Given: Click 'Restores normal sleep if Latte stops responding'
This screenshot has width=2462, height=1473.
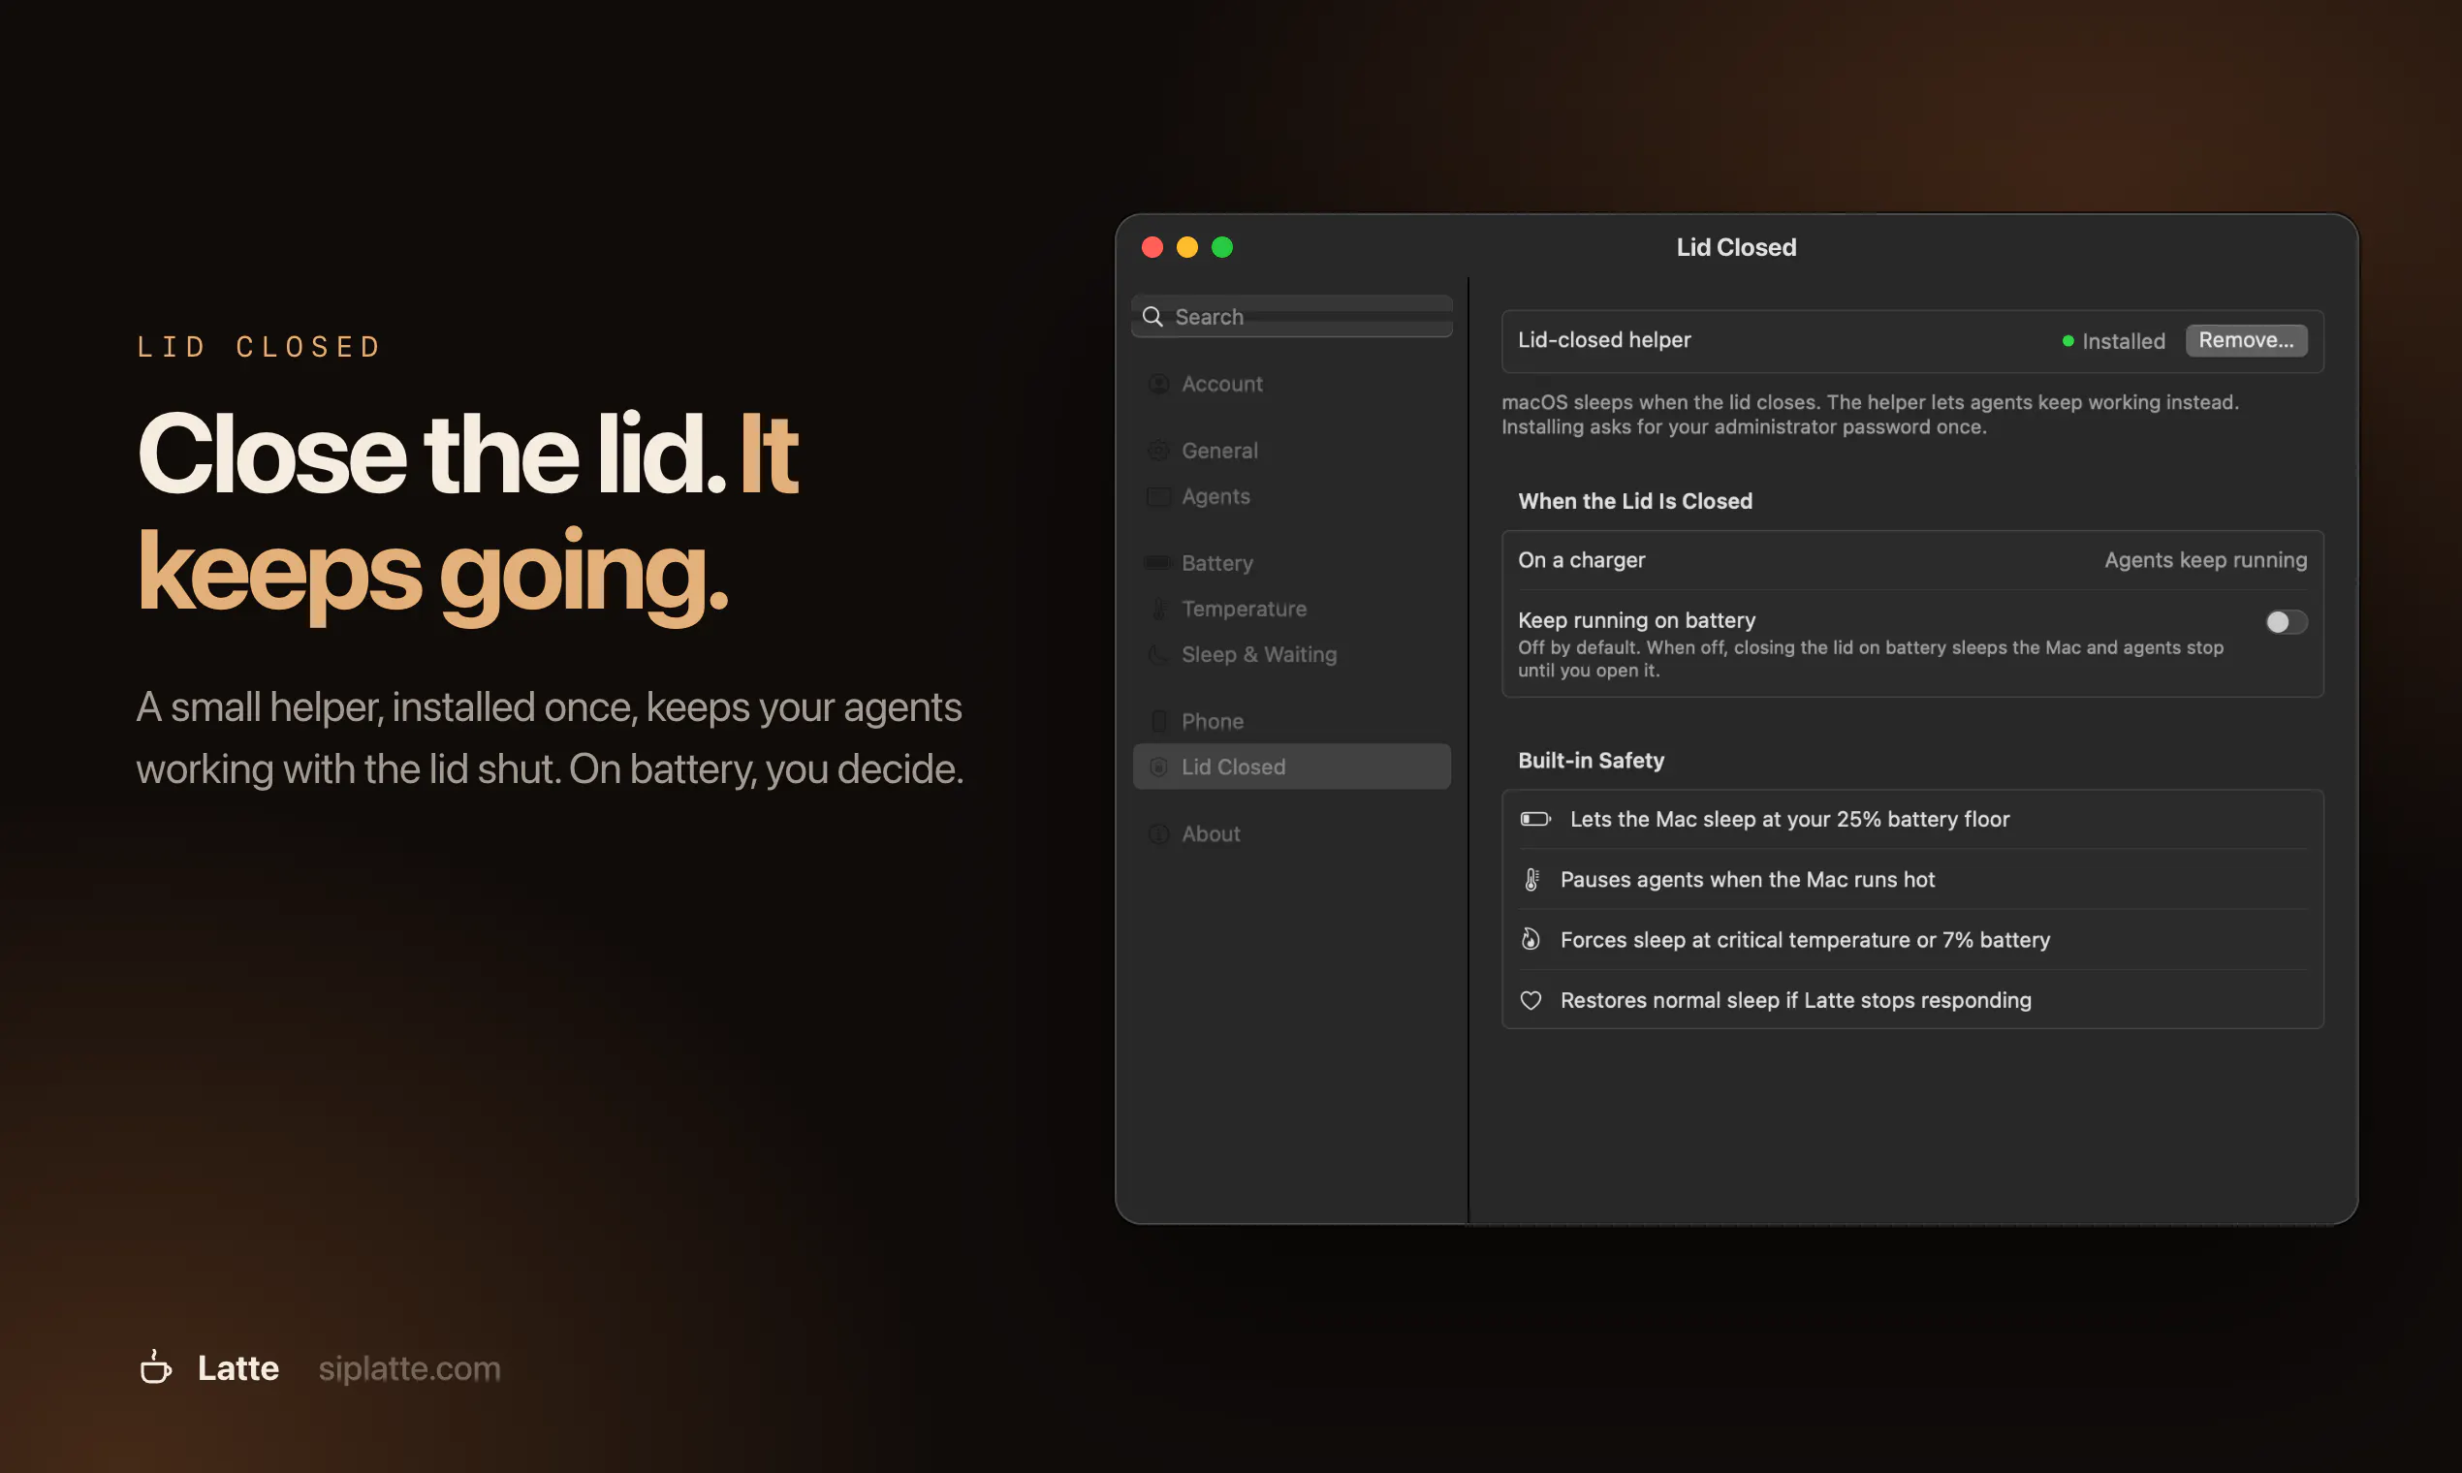Looking at the screenshot, I should [x=1796, y=1000].
